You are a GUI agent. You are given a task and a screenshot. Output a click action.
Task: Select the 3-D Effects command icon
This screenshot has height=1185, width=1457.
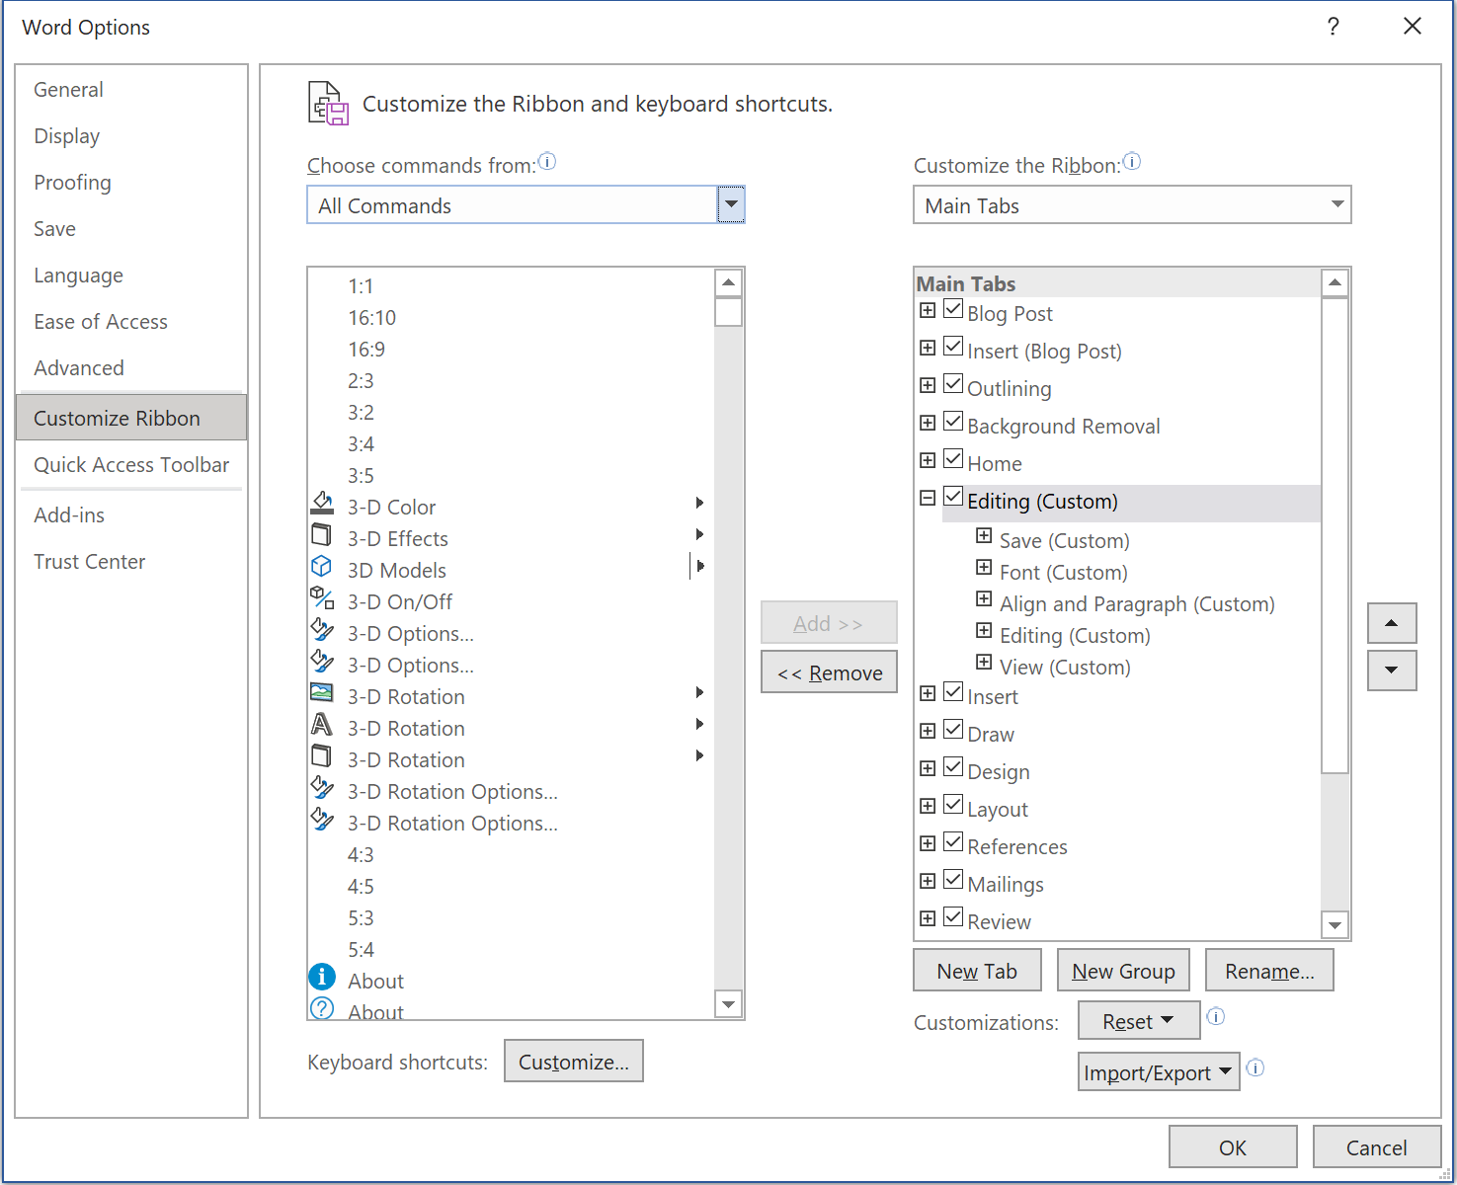point(321,535)
